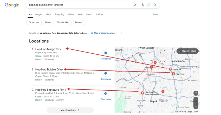Click Open in Maps button

(187, 51)
